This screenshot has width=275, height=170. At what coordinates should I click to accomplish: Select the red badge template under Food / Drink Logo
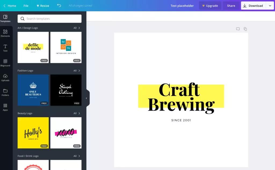(33, 165)
